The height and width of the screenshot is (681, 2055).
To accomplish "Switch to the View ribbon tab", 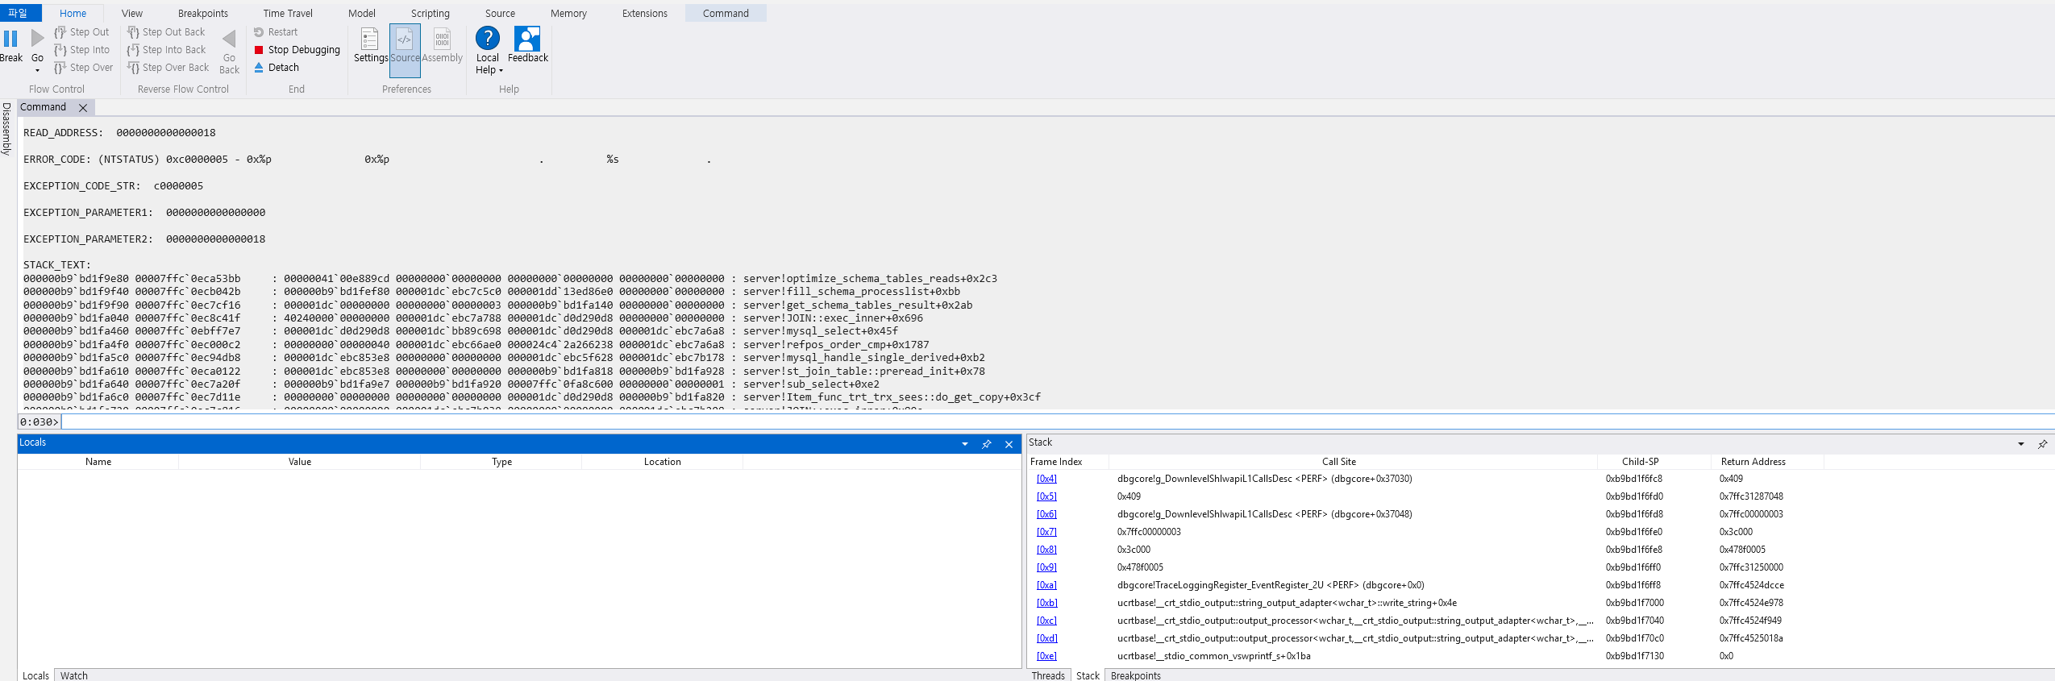I will [x=132, y=13].
